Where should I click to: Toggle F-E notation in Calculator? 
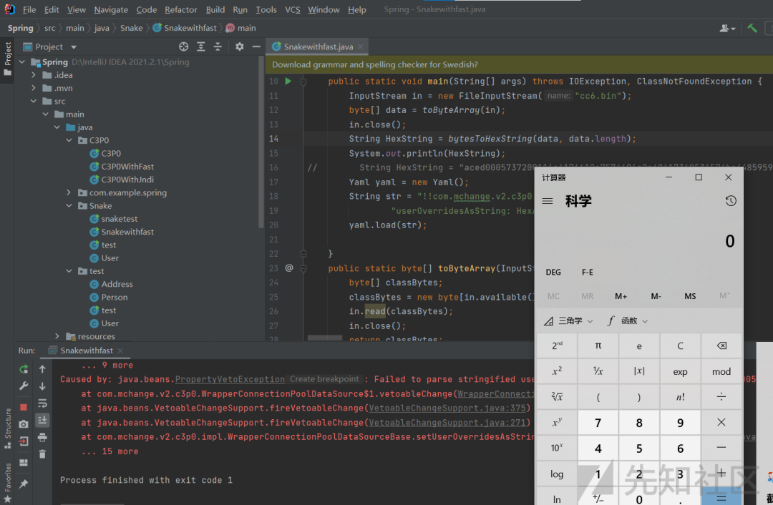pos(587,272)
